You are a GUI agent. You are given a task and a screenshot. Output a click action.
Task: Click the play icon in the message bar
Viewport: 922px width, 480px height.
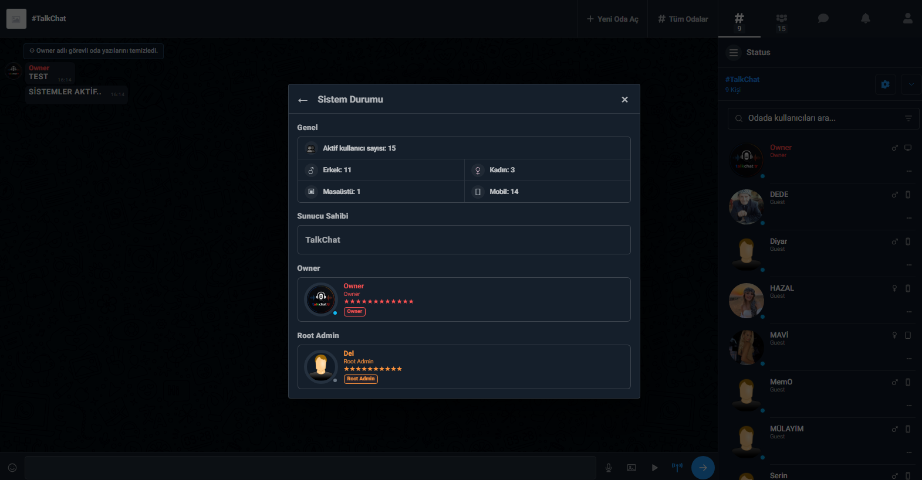654,468
